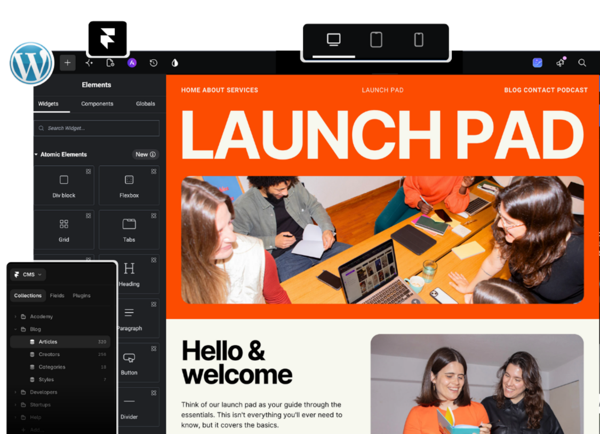Click the Academy folder icon

tap(23, 317)
